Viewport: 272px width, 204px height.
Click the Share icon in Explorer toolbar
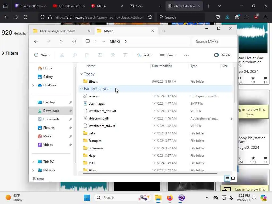tap(113, 55)
